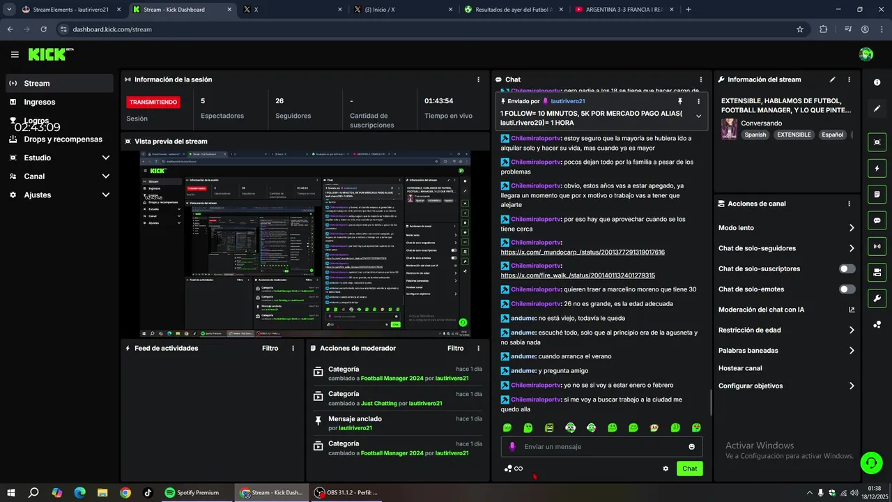Switch to StreamElements browser tab
Image resolution: width=892 pixels, height=502 pixels.
[x=71, y=10]
